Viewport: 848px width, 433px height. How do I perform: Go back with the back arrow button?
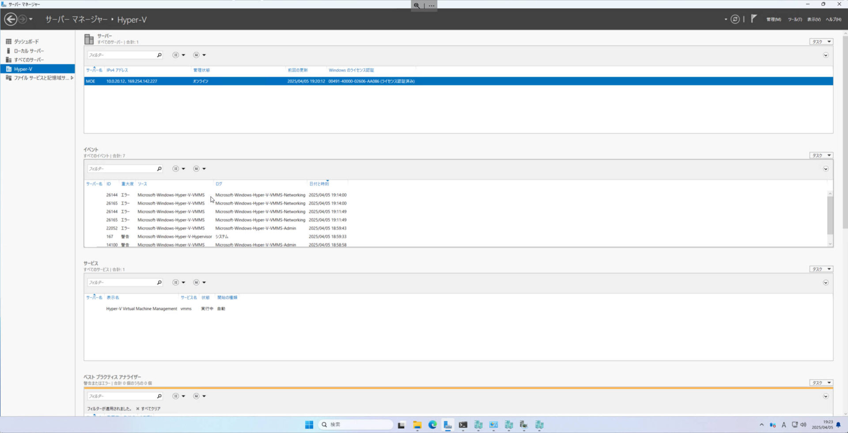11,19
